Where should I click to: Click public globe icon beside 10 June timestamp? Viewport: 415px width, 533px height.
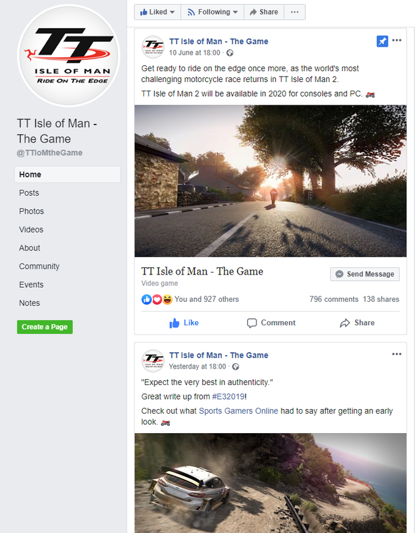coord(230,53)
